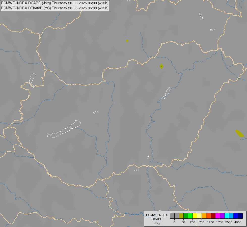
Task: Click the large olive diamond DCAPE marker
Action: coord(161,66)
